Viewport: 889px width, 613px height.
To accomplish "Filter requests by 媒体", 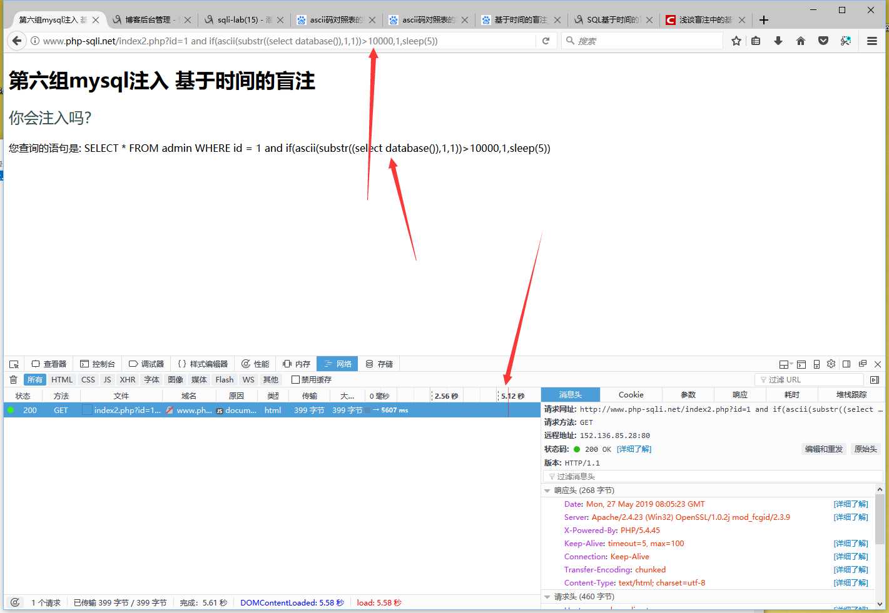I will tap(199, 379).
